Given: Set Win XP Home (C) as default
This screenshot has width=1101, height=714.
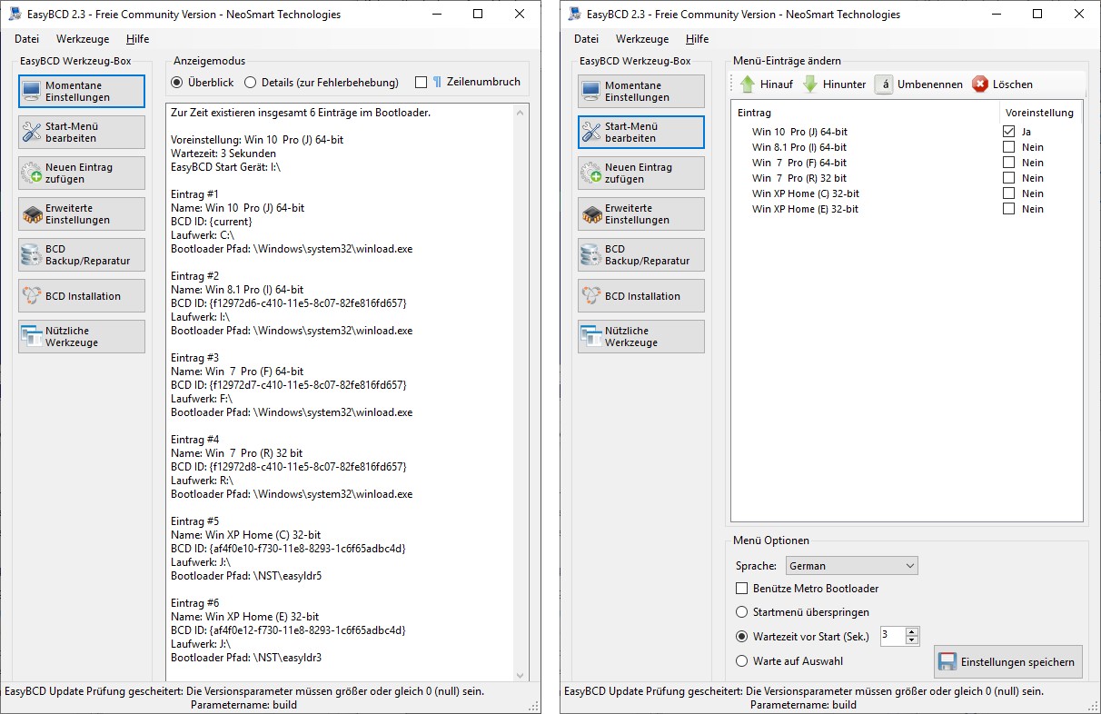Looking at the screenshot, I should coord(1008,193).
